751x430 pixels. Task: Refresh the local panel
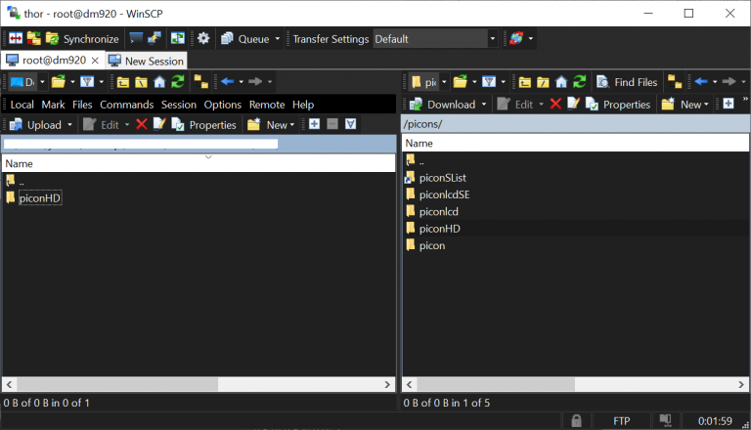(x=178, y=82)
